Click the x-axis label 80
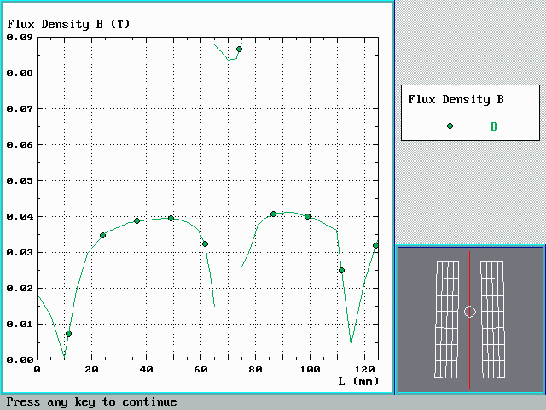 [x=256, y=369]
